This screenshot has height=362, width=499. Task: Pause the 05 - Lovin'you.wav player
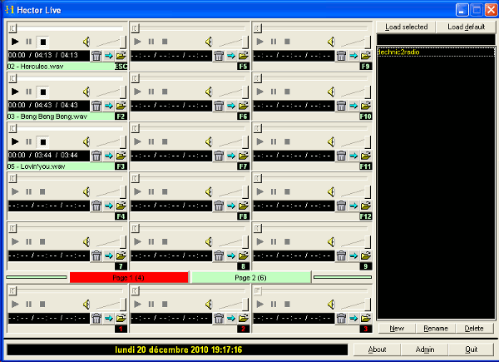point(29,142)
